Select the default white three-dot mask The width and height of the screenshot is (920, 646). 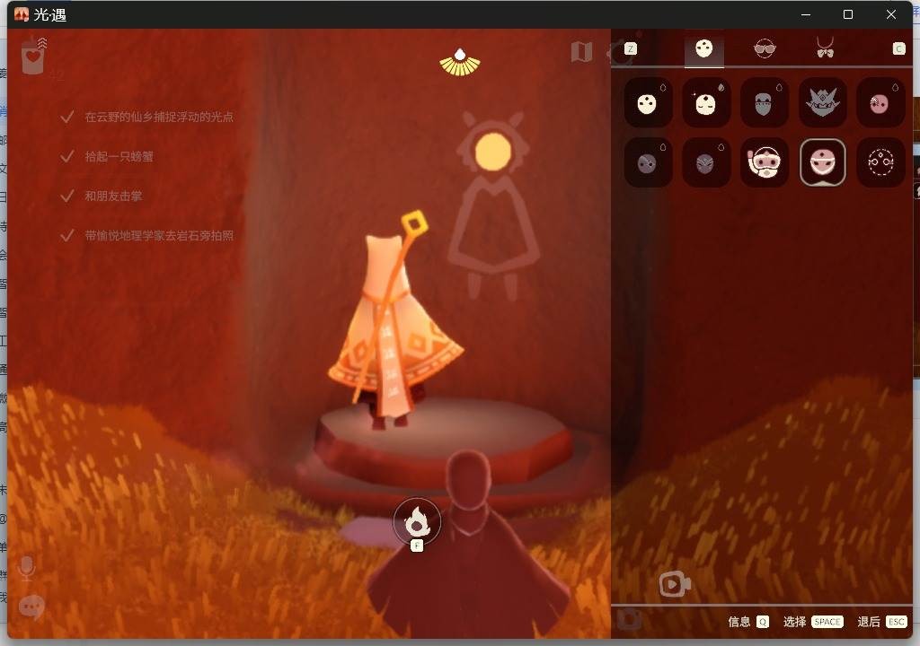(648, 103)
